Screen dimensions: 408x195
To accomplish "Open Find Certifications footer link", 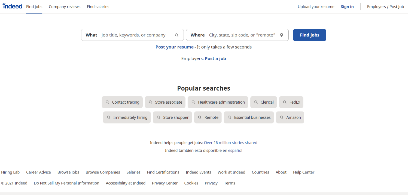I will pos(163,172).
